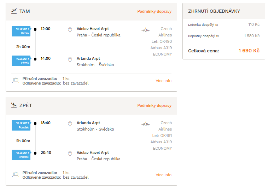
Task: Show Více info for outbound baggage
Action: pyautogui.click(x=164, y=81)
